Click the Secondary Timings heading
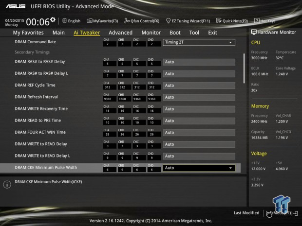 (x=32, y=52)
